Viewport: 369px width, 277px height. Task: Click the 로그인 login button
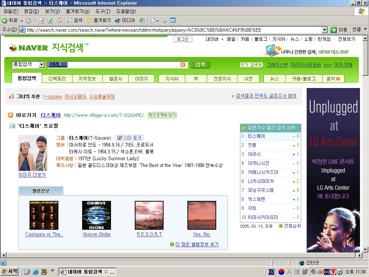(183, 39)
